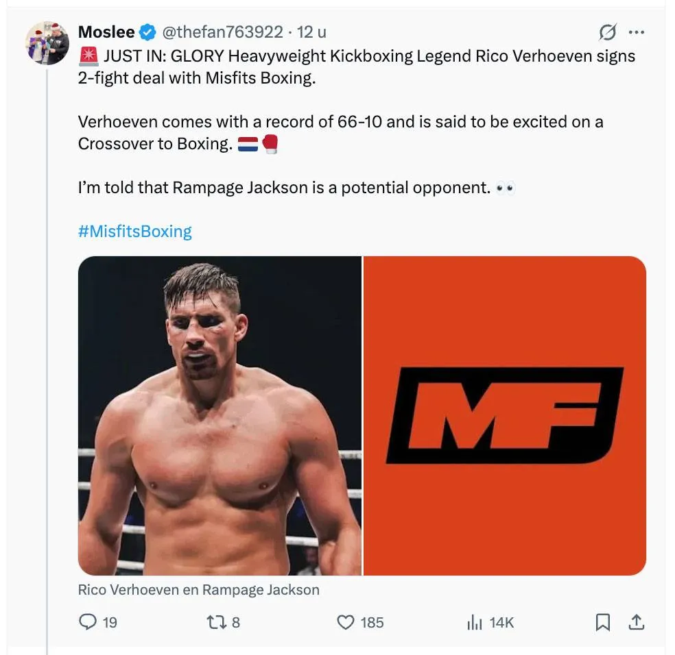Image resolution: width=675 pixels, height=655 pixels.
Task: Open the orange MF logo image
Action: pos(504,415)
